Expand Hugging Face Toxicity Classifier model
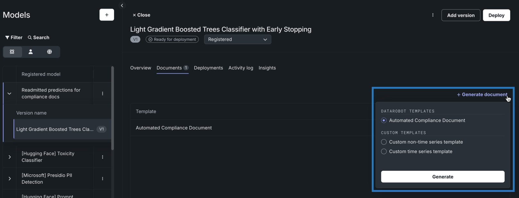 (10, 157)
